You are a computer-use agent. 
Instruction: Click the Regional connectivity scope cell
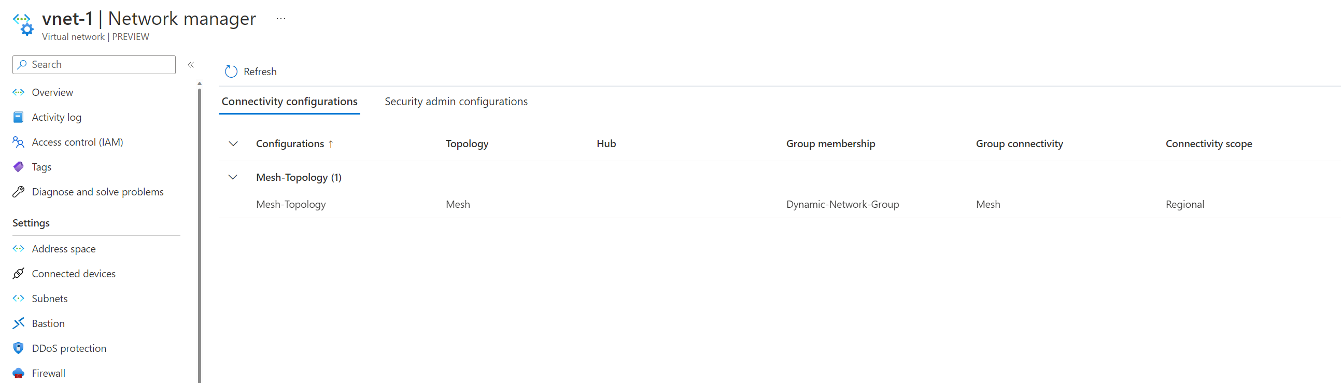point(1185,205)
